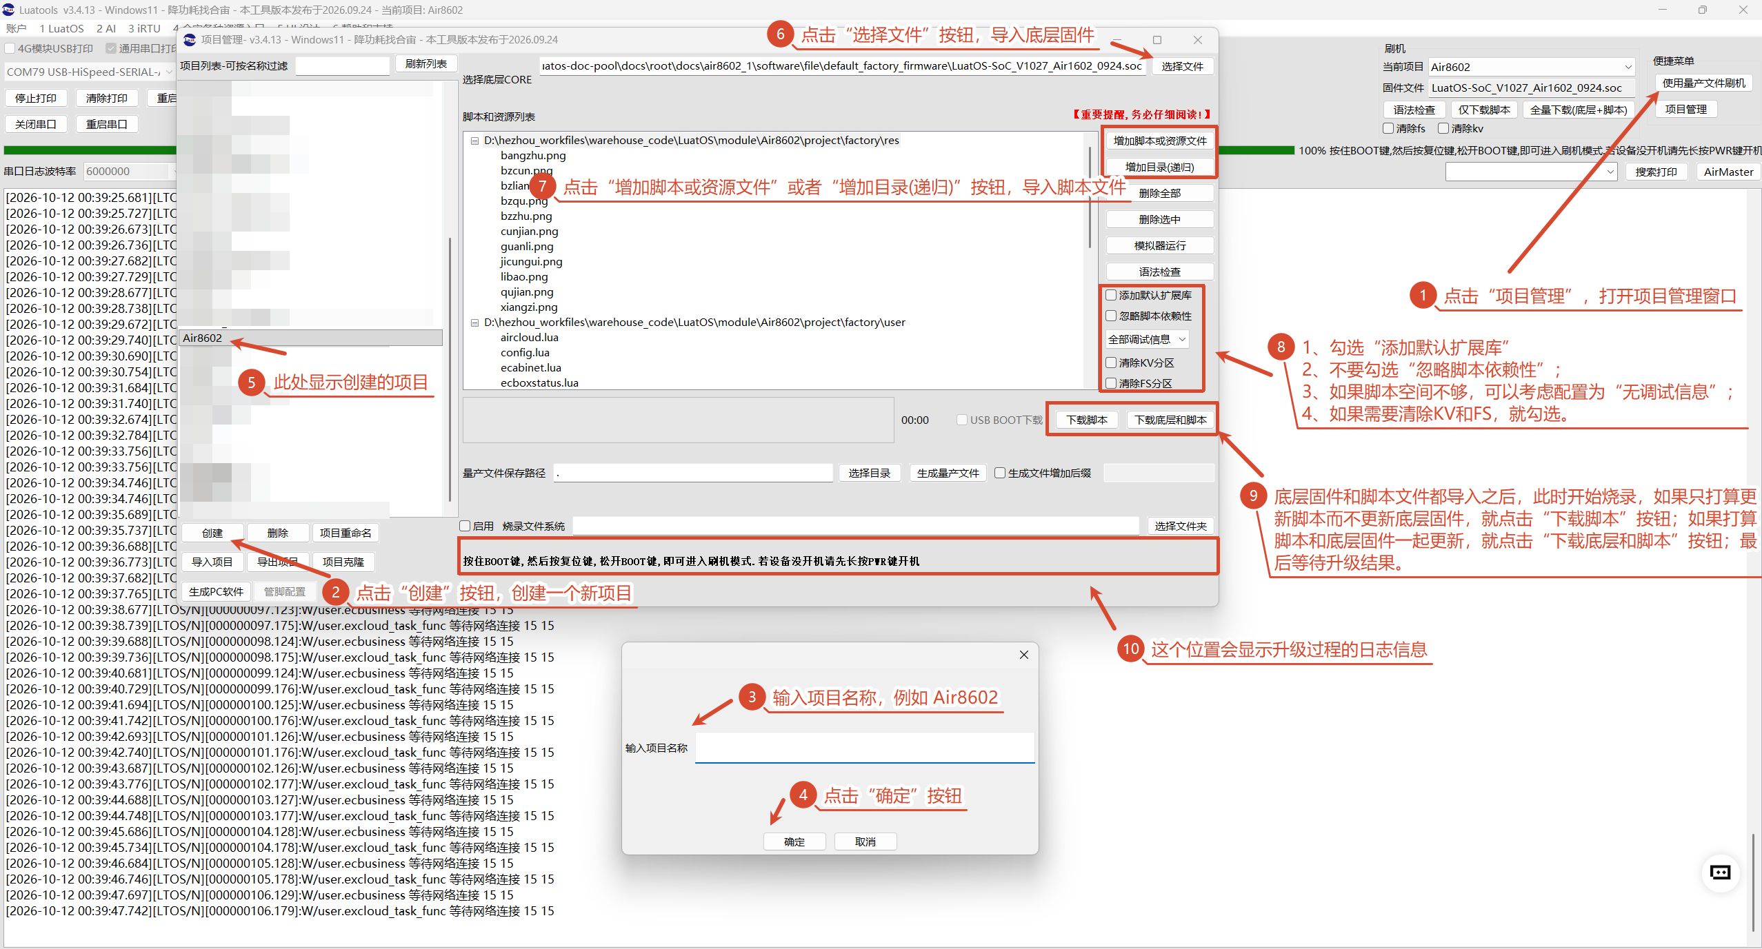Collapse the factory\res folder tree node

pos(474,141)
